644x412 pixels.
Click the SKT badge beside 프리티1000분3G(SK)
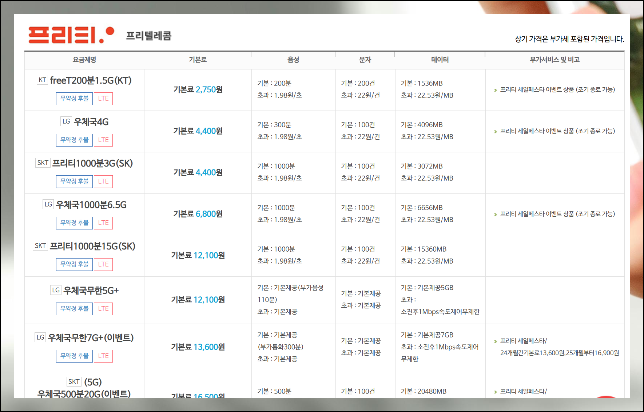[43, 163]
